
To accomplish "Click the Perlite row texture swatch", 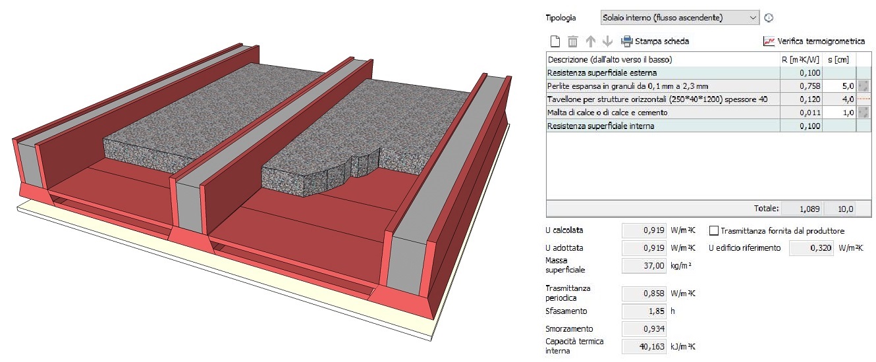I will click(x=863, y=86).
